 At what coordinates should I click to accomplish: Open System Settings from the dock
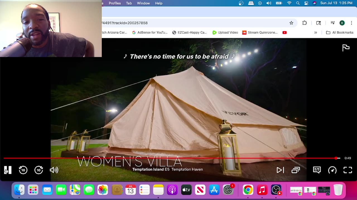[228, 190]
